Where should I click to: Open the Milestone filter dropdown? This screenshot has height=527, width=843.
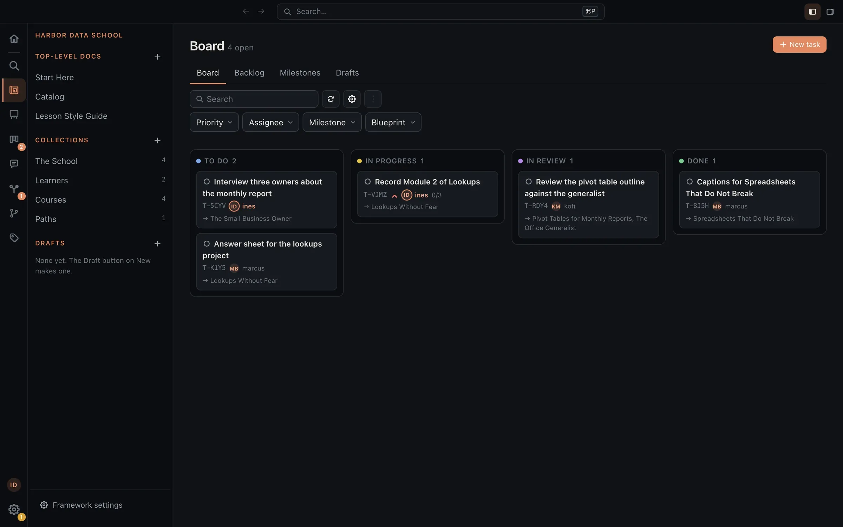tap(332, 122)
